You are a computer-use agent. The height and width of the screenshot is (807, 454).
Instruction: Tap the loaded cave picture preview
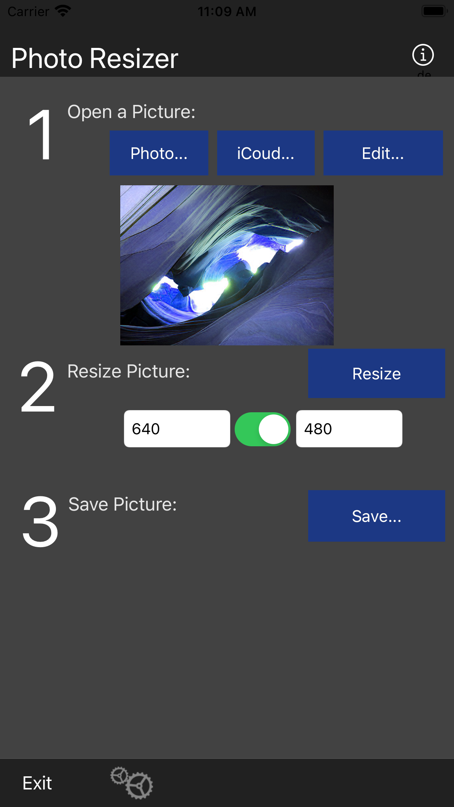[x=227, y=265]
